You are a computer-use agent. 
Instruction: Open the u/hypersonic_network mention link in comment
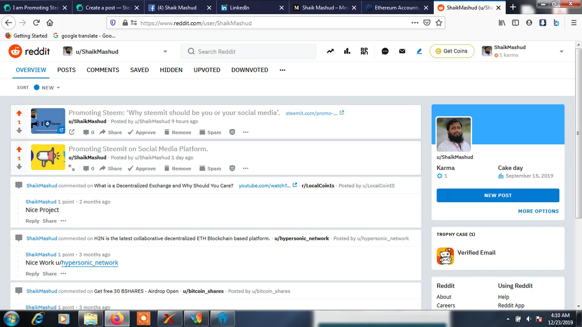tap(90, 263)
